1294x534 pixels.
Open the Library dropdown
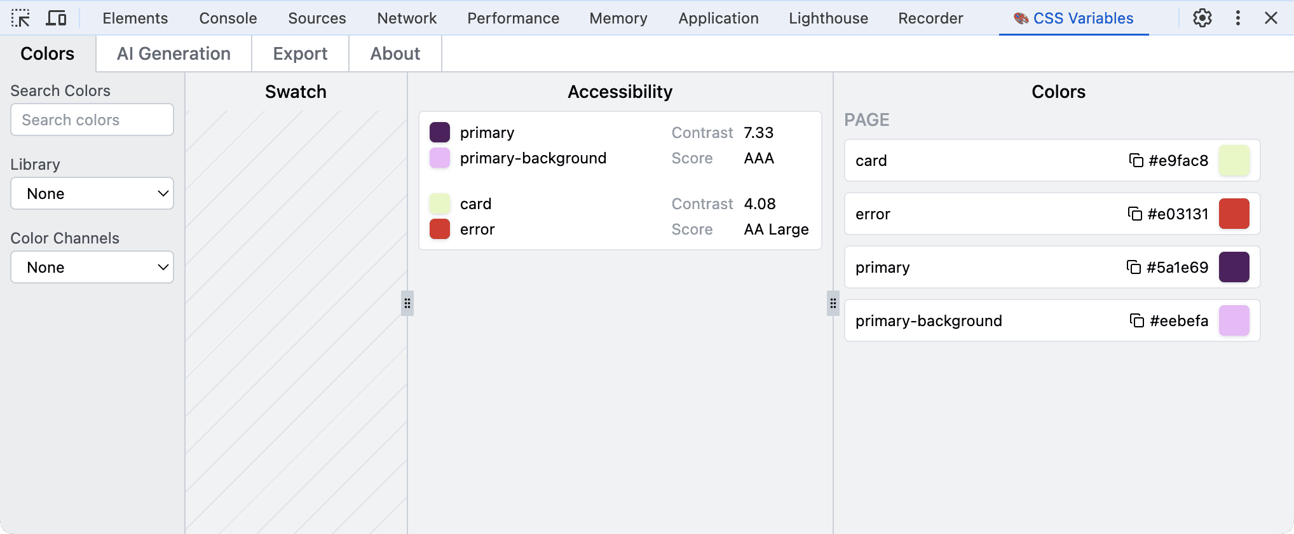[x=92, y=194]
